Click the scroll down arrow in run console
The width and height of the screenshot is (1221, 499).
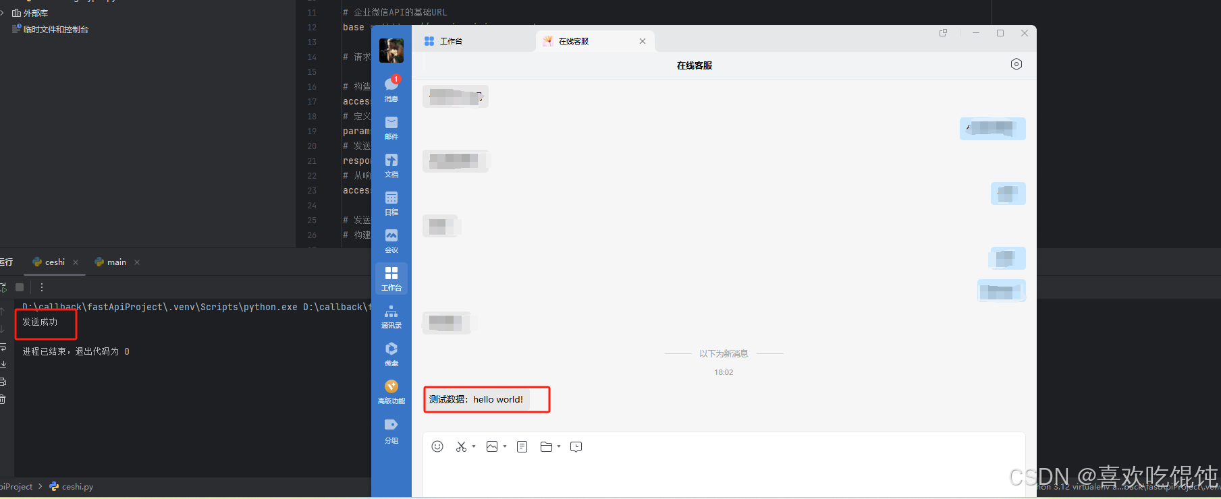point(3,329)
